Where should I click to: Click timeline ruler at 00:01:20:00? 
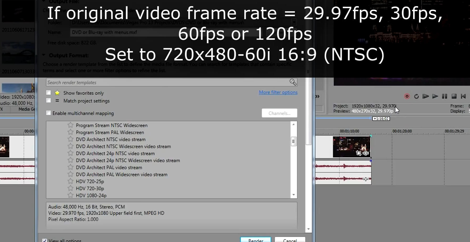(x=402, y=131)
